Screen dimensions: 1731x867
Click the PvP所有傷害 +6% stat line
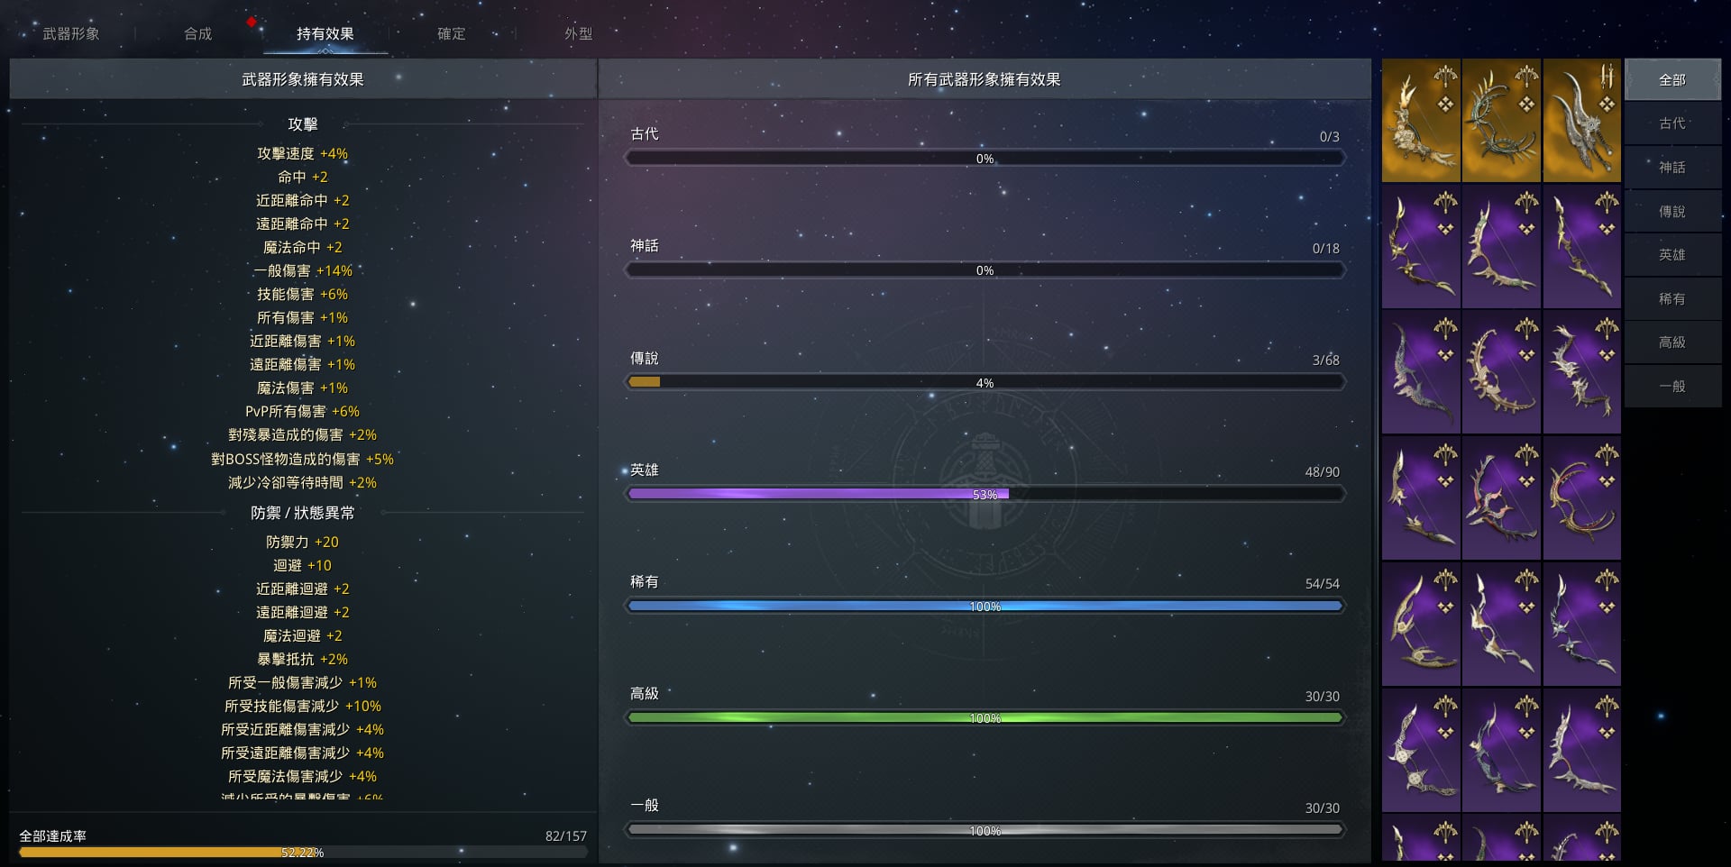click(x=303, y=412)
